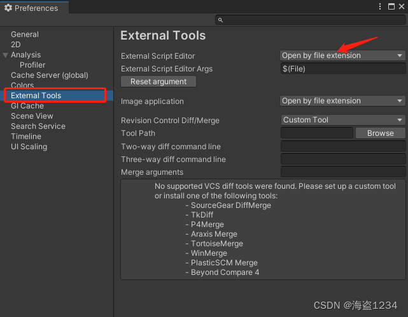Click Araxis Merge in tool list
This screenshot has width=408, height=317.
point(214,234)
